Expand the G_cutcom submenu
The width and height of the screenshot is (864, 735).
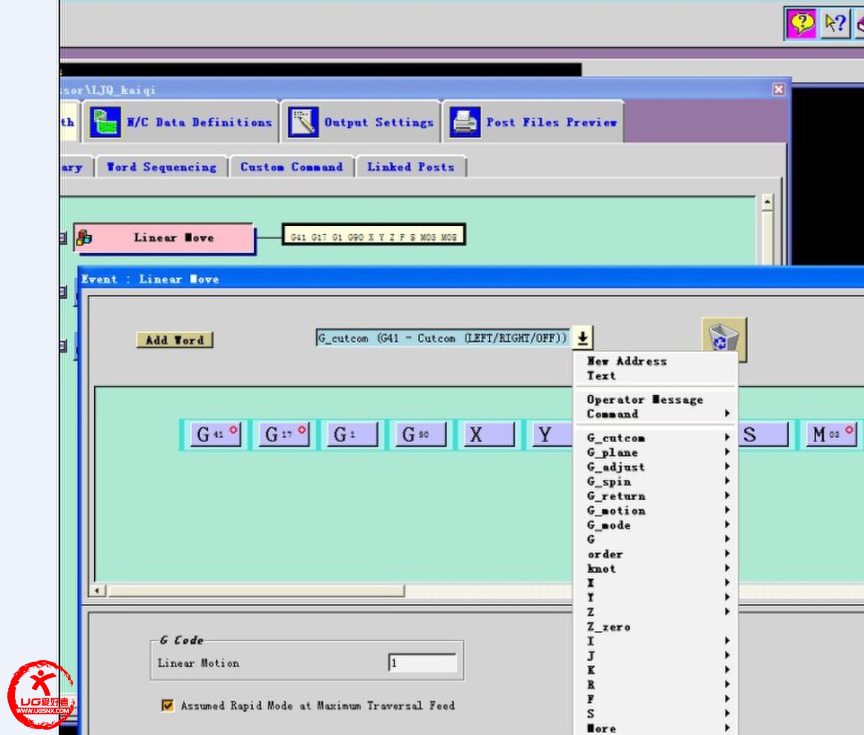click(655, 438)
